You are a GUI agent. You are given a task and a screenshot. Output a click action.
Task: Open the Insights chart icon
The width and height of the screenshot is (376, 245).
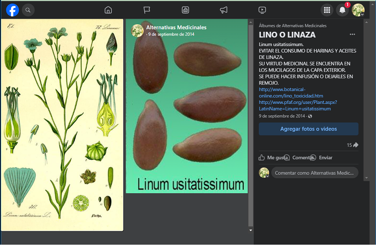[x=185, y=10]
